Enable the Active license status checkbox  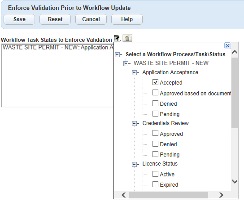(x=155, y=174)
